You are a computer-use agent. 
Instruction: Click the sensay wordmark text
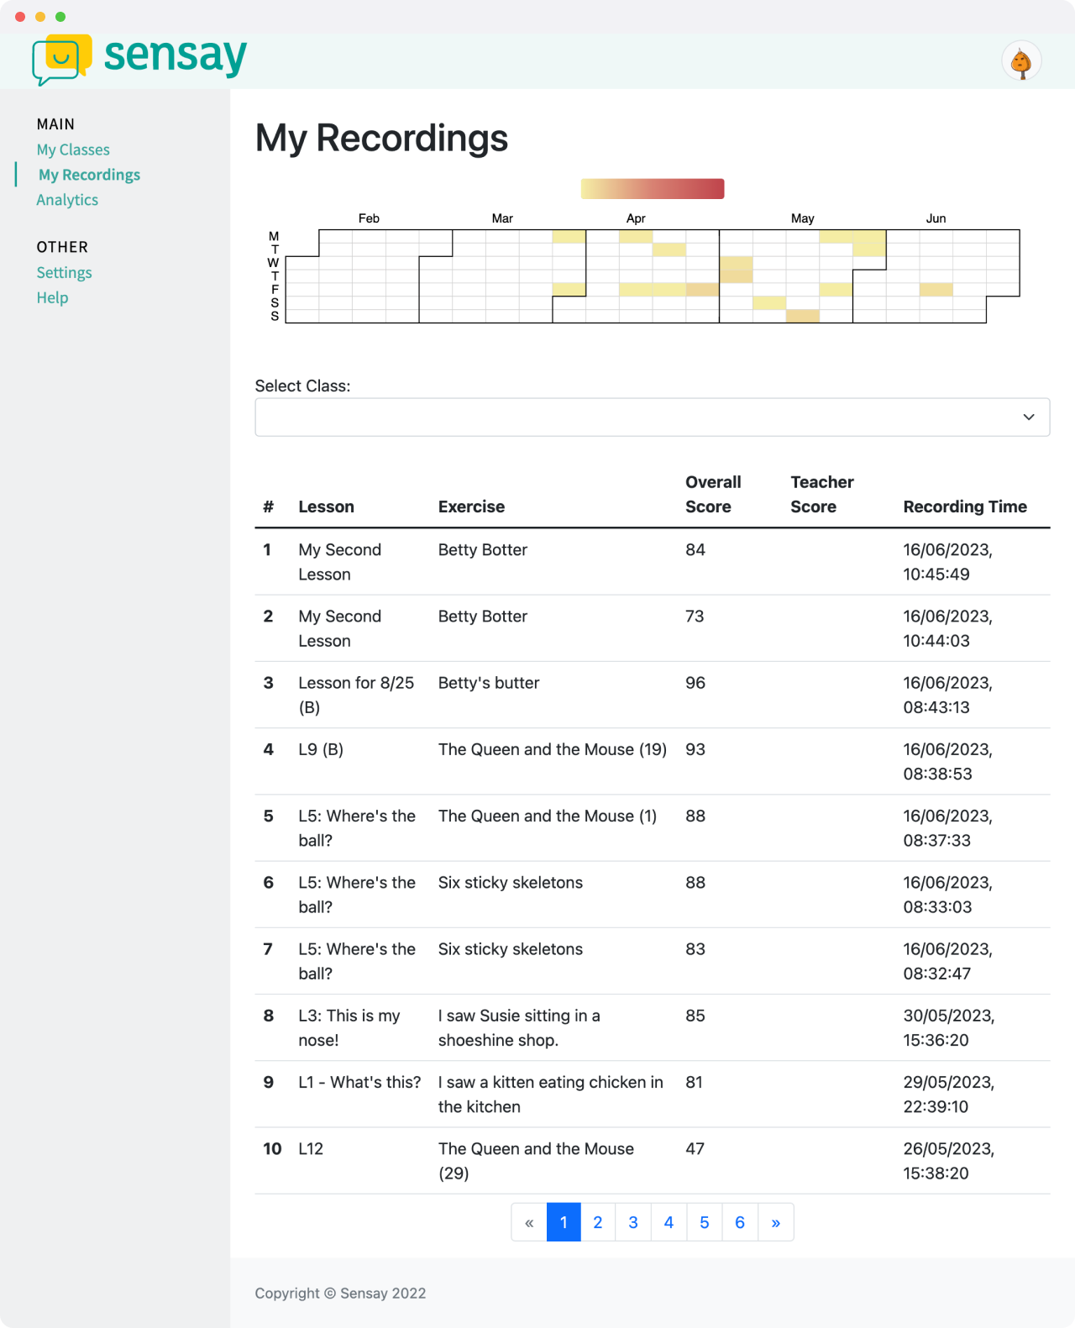(x=176, y=56)
